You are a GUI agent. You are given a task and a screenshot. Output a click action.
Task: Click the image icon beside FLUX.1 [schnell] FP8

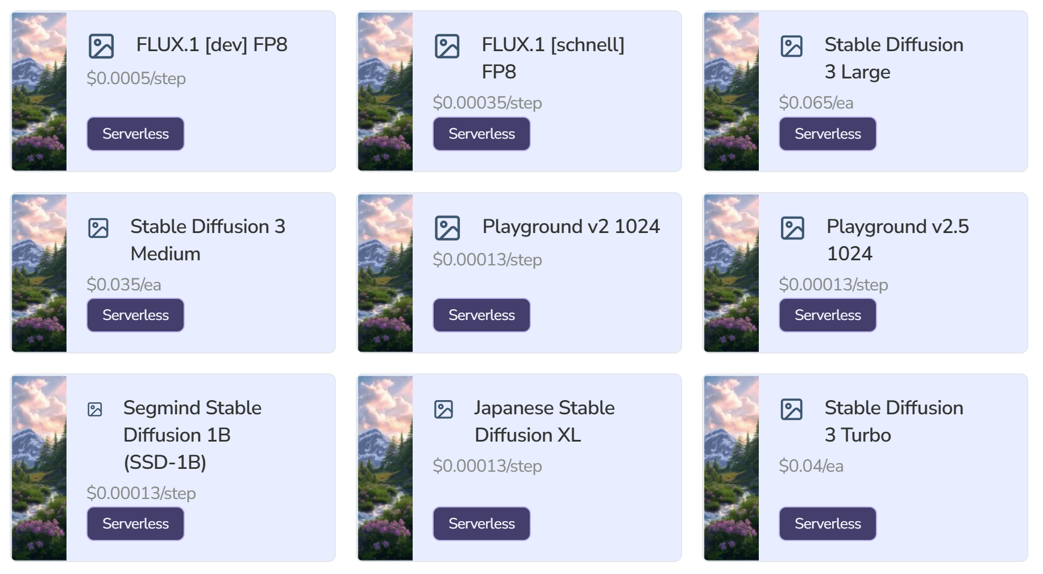click(x=447, y=46)
